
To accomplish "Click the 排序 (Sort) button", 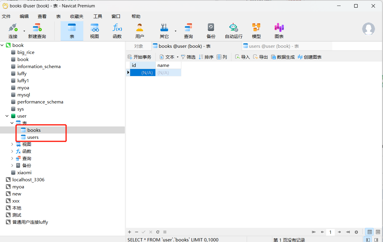I will 206,57.
